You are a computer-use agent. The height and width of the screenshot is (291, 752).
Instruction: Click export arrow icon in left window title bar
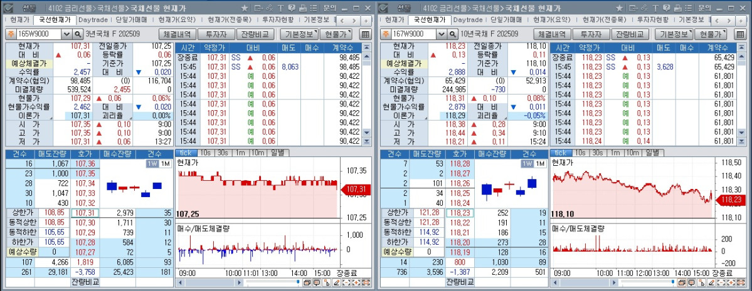click(258, 8)
